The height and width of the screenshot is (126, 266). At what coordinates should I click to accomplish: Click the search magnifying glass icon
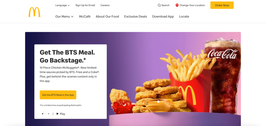[159, 5]
